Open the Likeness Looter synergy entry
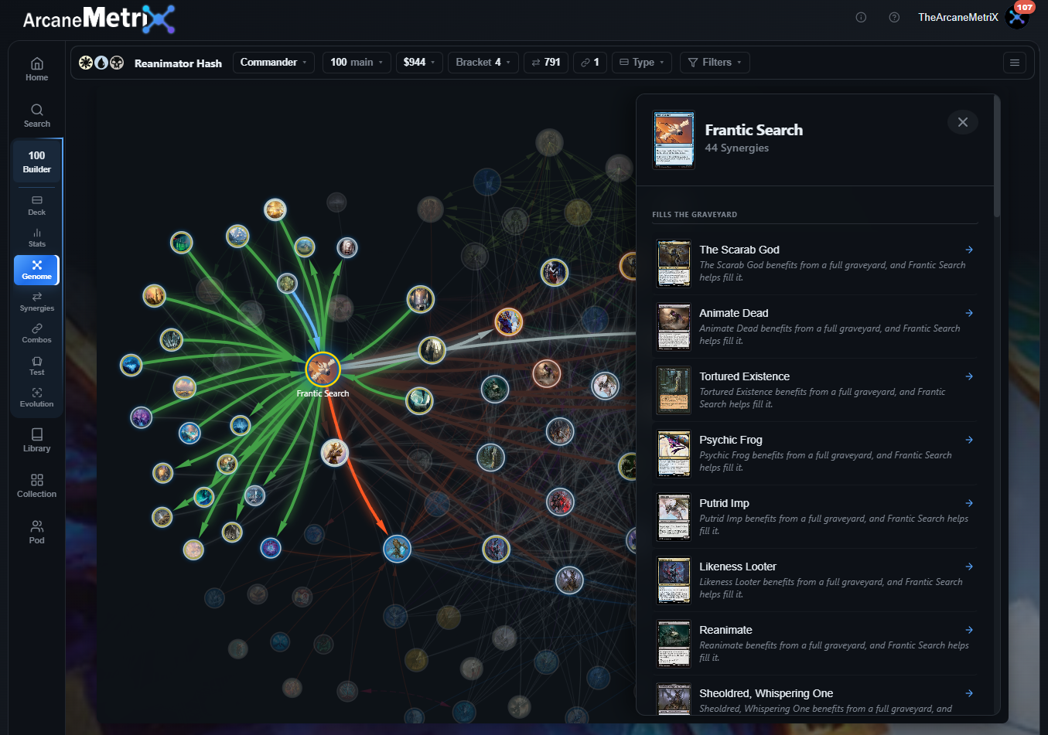 point(815,580)
